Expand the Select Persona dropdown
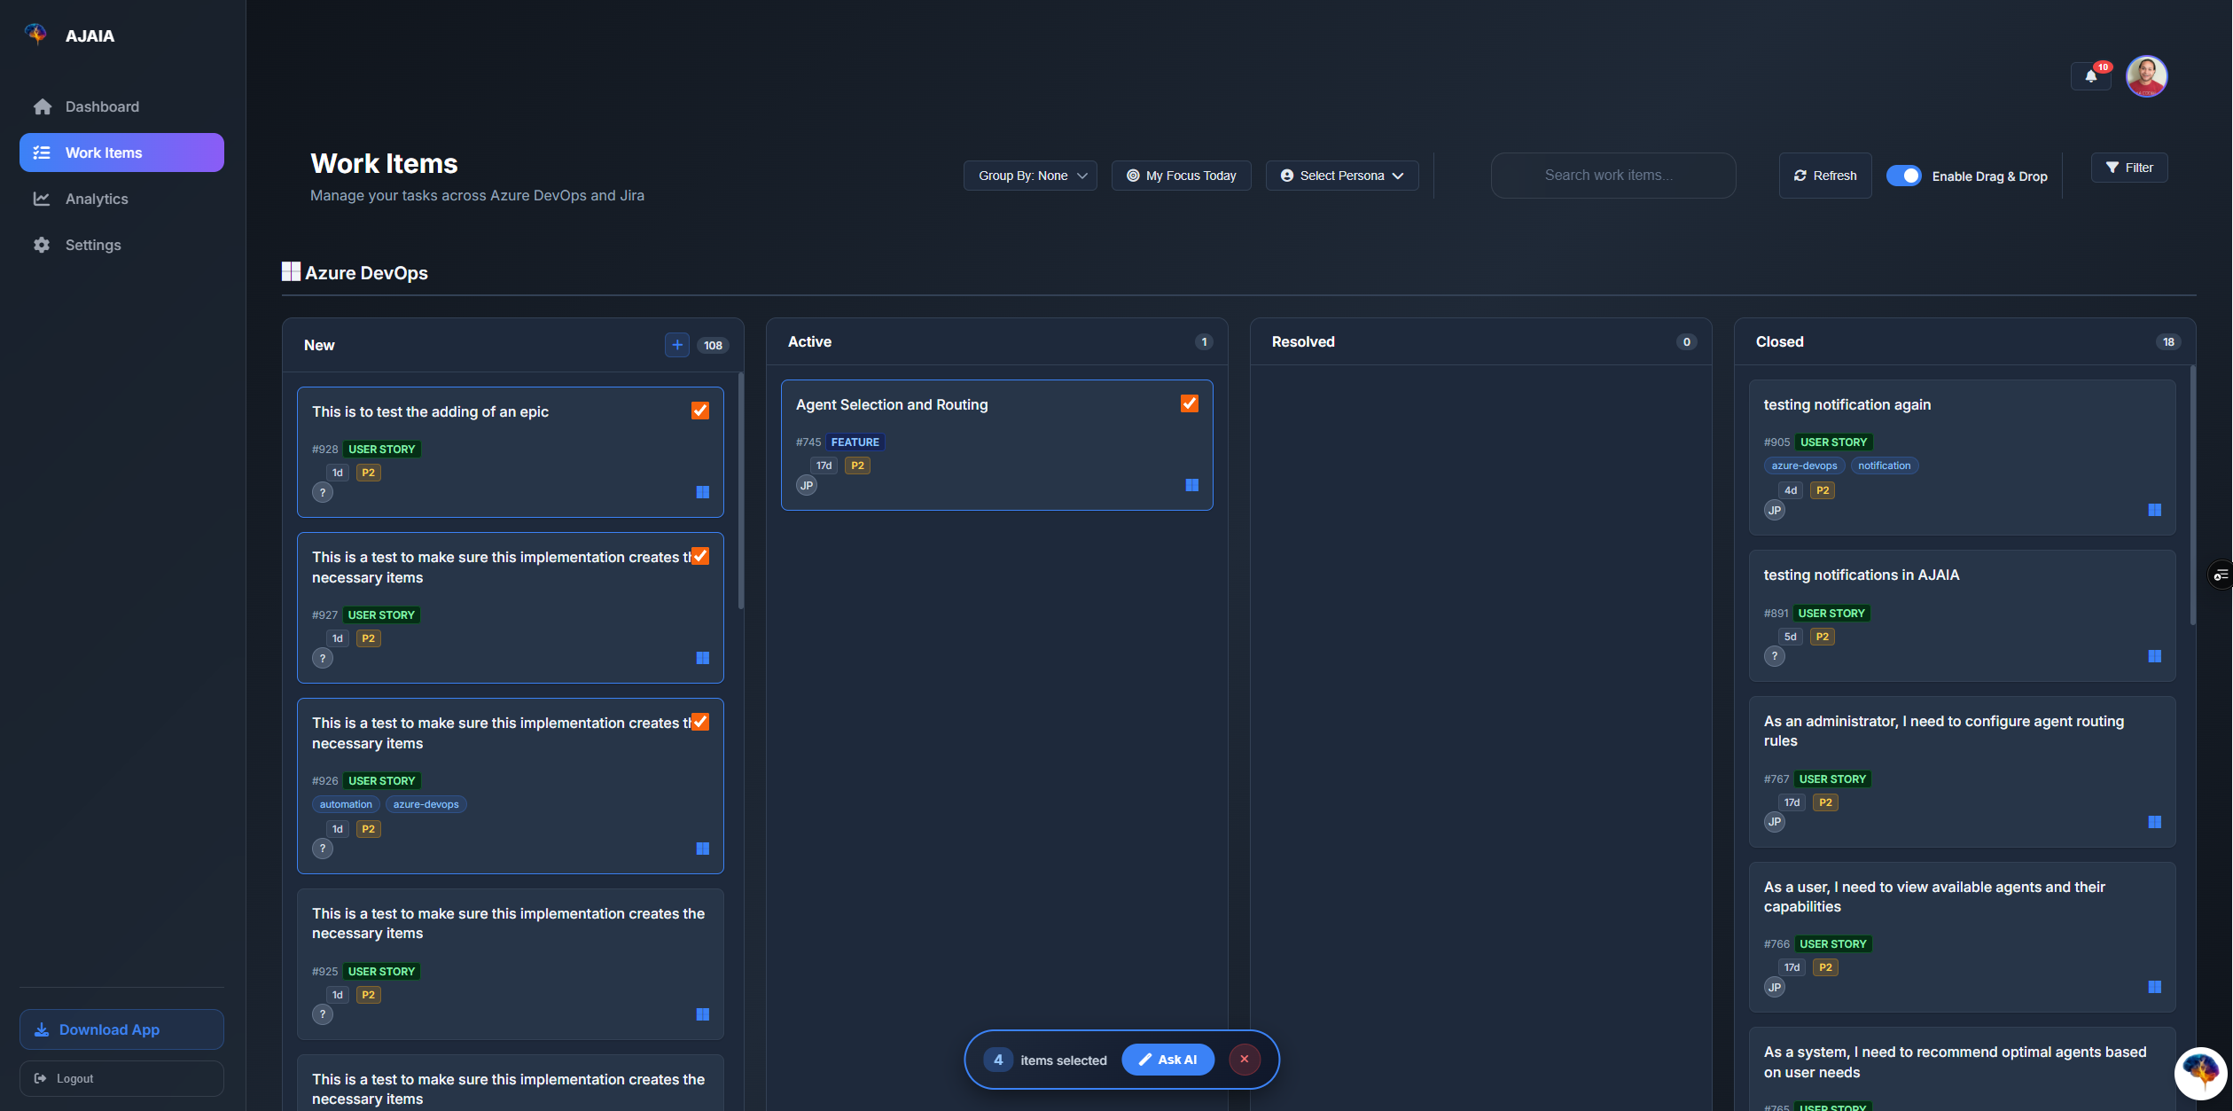Screen dimensions: 2233x1111 (1340, 176)
